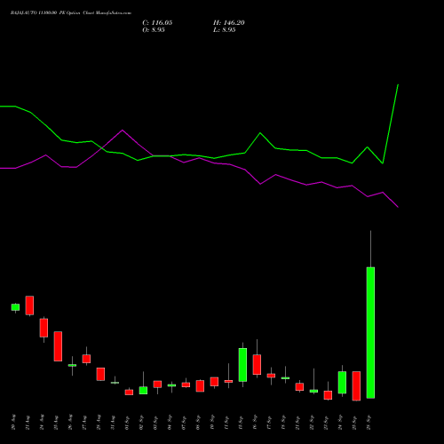Click the 28 Sep date label

pyautogui.click(x=369, y=422)
